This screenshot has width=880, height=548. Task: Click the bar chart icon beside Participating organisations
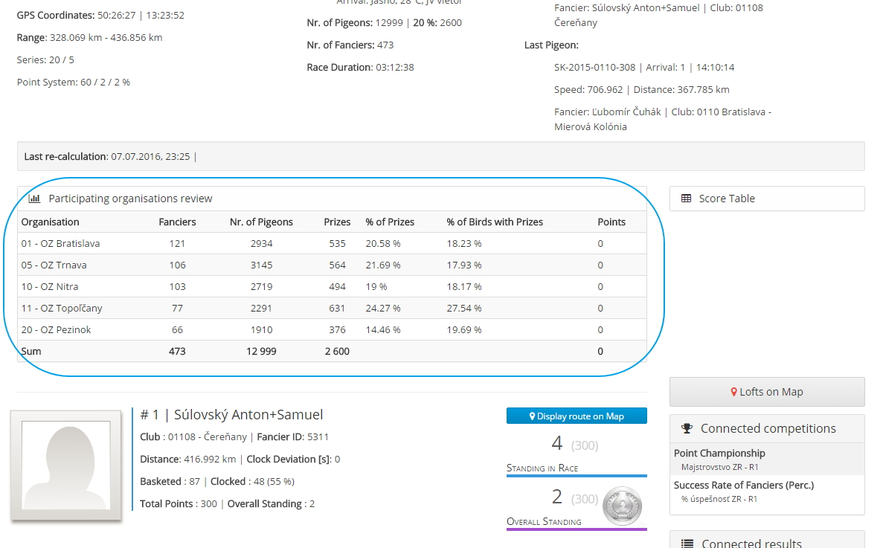[34, 199]
